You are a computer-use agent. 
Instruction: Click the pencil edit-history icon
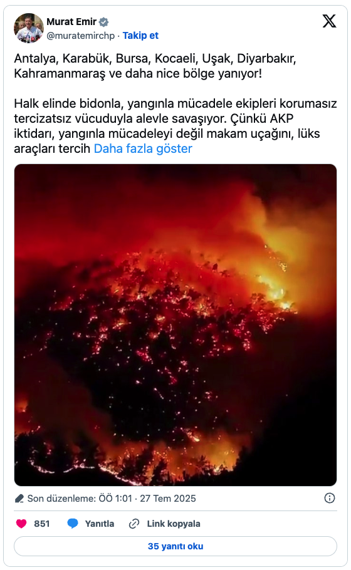point(19,499)
